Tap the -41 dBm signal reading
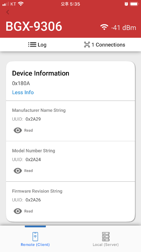The height and width of the screenshot is (252, 141). 123,28
